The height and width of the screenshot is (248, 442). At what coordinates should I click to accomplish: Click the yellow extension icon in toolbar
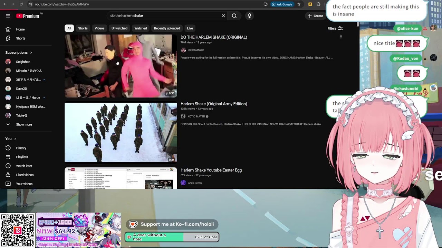[310, 4]
